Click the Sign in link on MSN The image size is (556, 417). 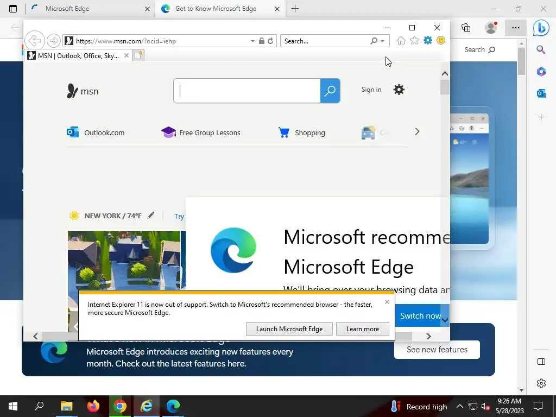[371, 90]
